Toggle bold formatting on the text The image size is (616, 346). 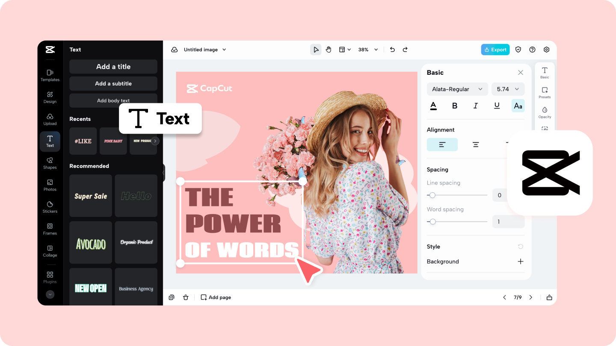click(x=455, y=106)
